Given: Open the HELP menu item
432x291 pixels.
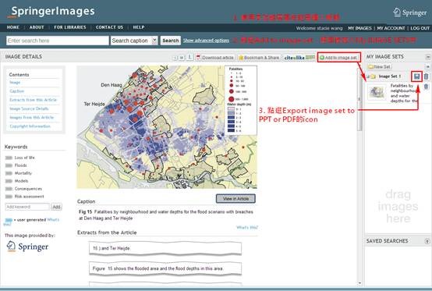Looking at the screenshot, I should (139, 27).
